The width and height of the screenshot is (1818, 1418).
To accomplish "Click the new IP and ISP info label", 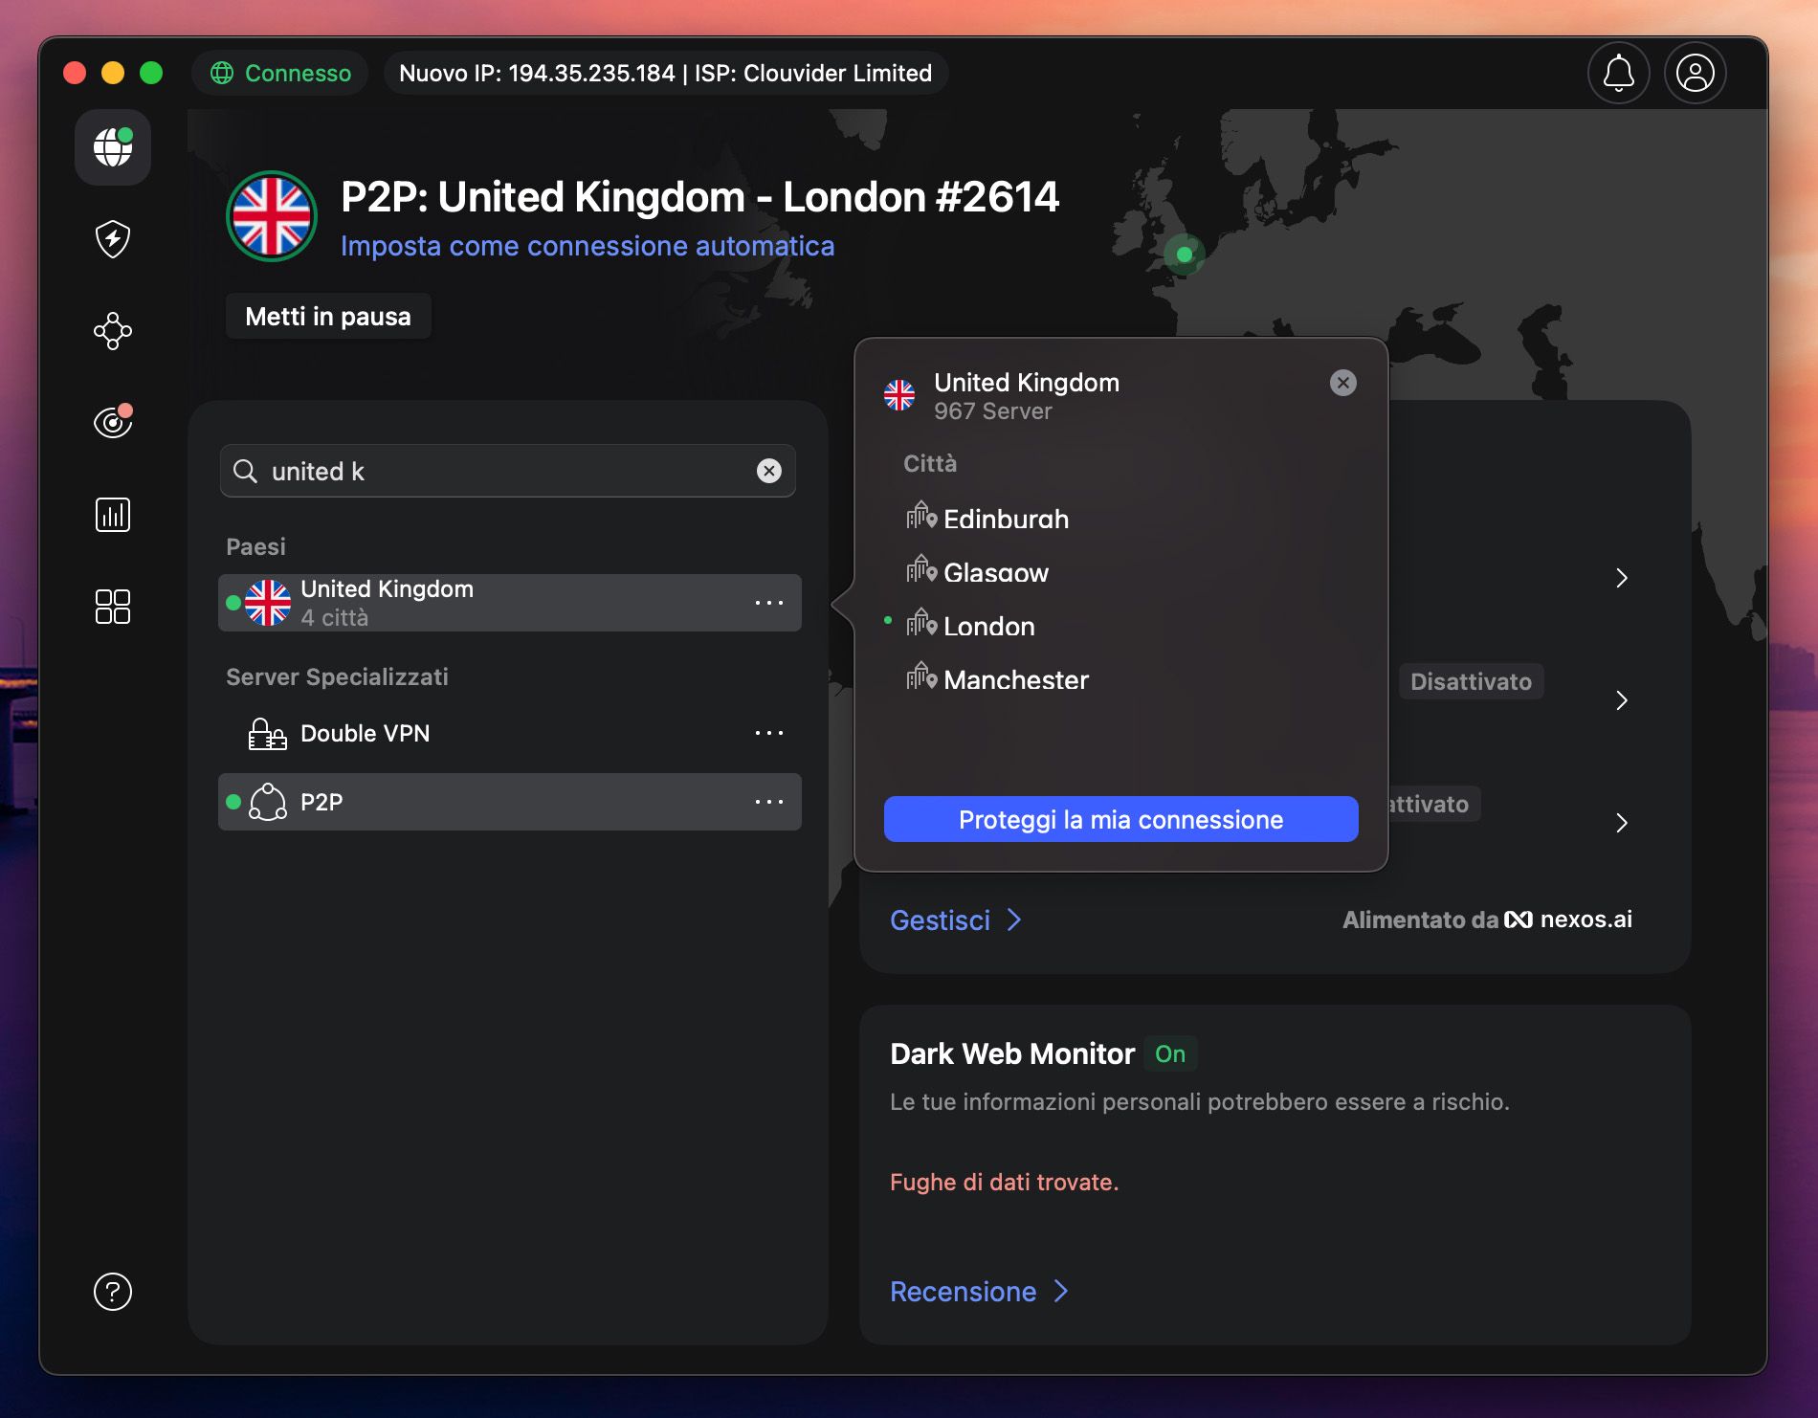I will [666, 73].
